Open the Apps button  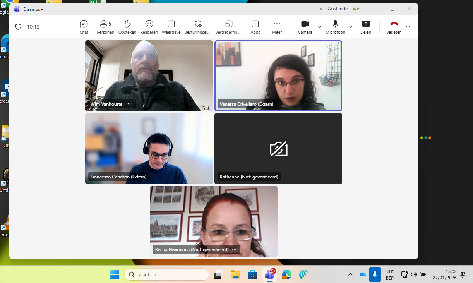(255, 27)
